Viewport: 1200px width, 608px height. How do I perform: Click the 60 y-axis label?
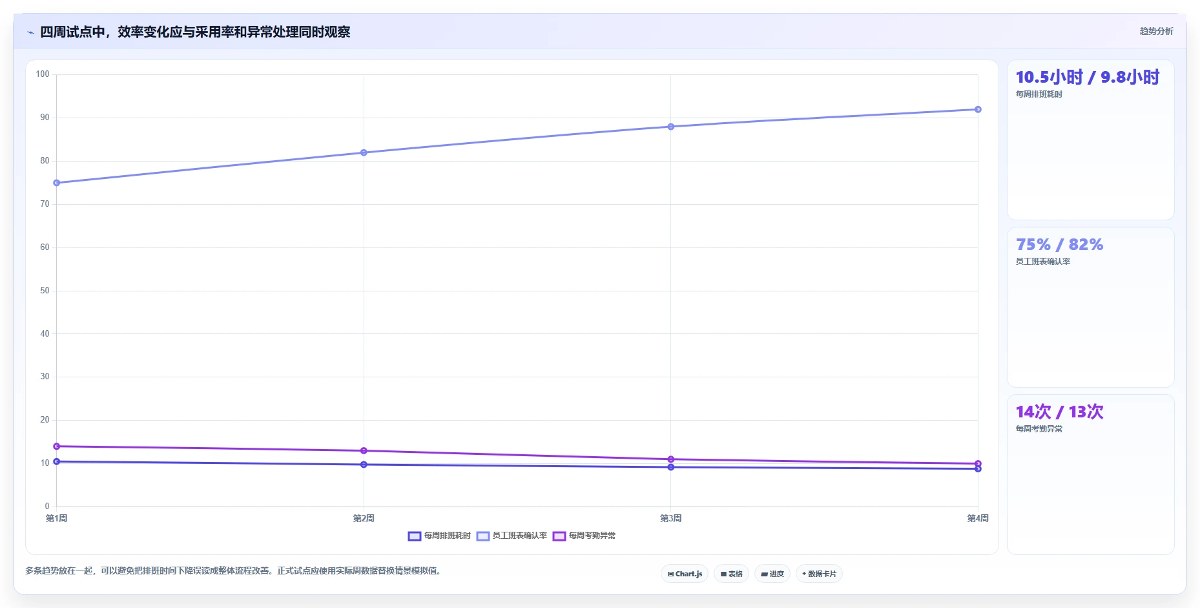point(45,247)
